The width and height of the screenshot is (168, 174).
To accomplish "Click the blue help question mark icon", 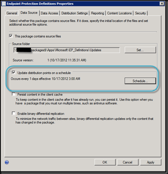I will coord(7,162).
